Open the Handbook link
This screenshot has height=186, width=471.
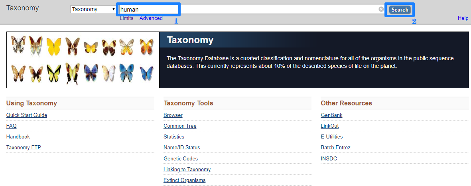pyautogui.click(x=18, y=137)
